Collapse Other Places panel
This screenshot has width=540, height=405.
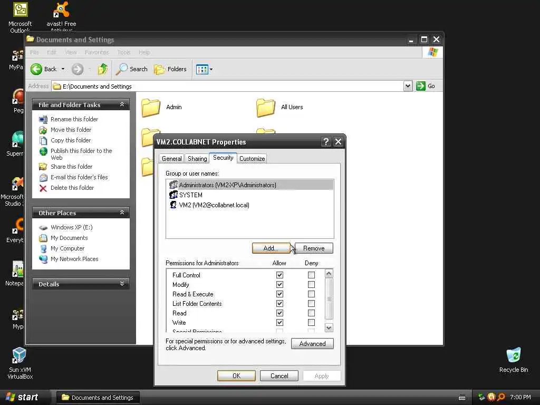pyautogui.click(x=122, y=213)
